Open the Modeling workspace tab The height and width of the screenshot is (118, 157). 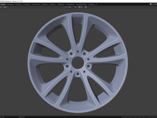click(x=10, y=5)
